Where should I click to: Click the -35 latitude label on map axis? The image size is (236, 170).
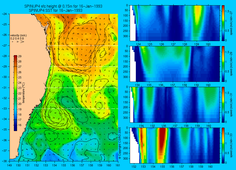click(x=4, y=130)
